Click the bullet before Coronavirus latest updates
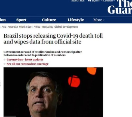 [x=5, y=59]
